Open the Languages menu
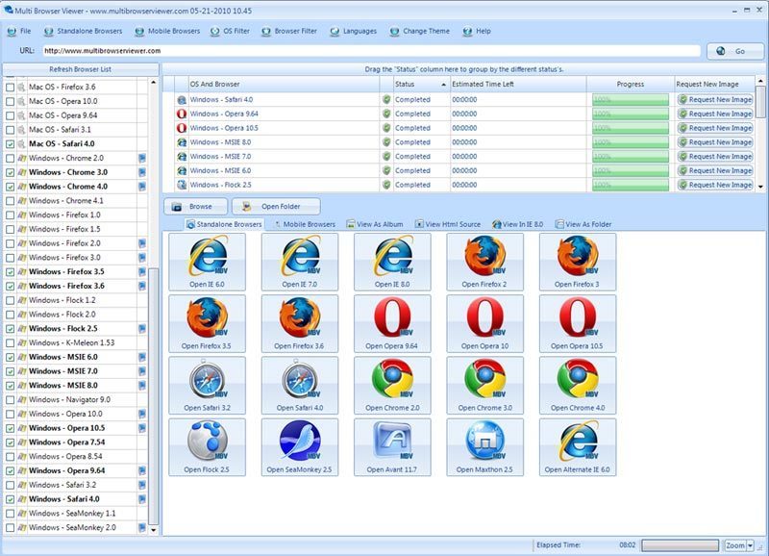Image resolution: width=769 pixels, height=556 pixels. tap(354, 31)
